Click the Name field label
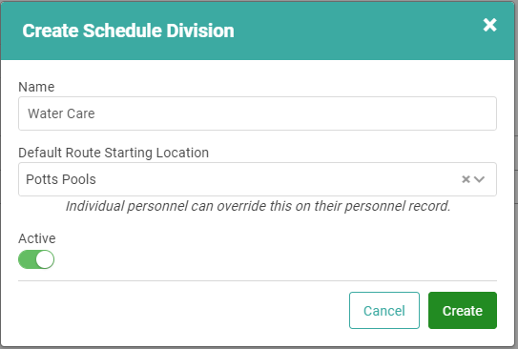The width and height of the screenshot is (518, 349). coord(36,87)
